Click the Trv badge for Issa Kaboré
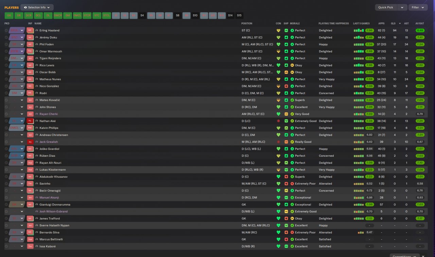 [30, 246]
